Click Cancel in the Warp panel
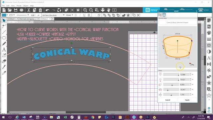213x120 pixels. [168, 100]
